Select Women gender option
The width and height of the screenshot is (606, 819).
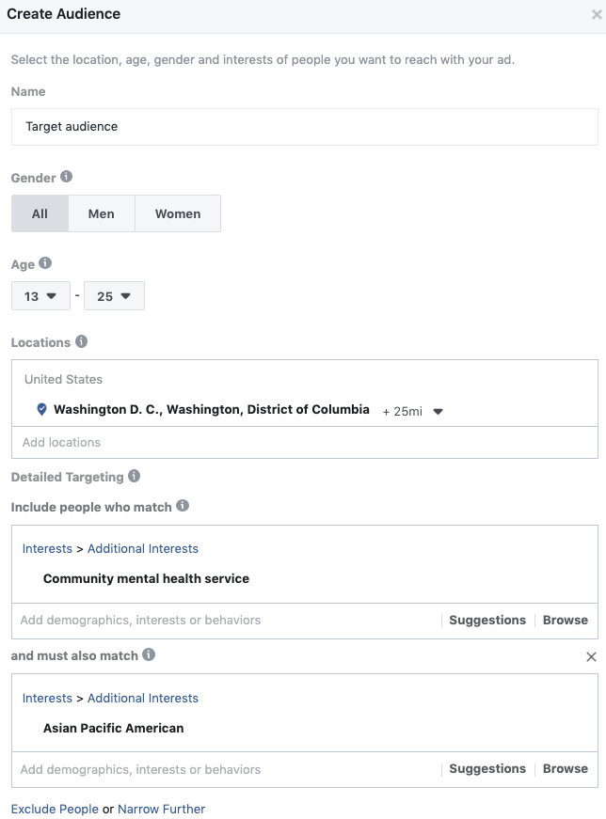pyautogui.click(x=178, y=213)
